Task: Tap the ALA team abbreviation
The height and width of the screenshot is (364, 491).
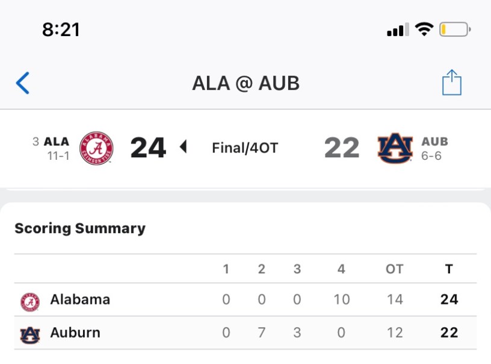Action: [x=57, y=142]
